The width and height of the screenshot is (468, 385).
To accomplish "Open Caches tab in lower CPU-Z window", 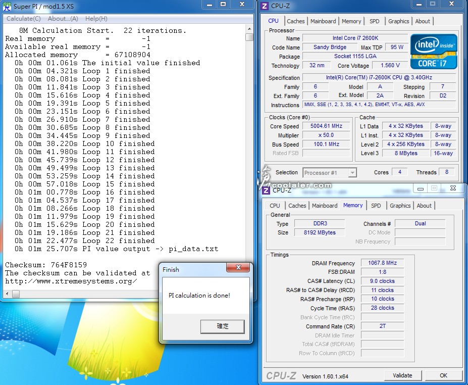I will (297, 206).
